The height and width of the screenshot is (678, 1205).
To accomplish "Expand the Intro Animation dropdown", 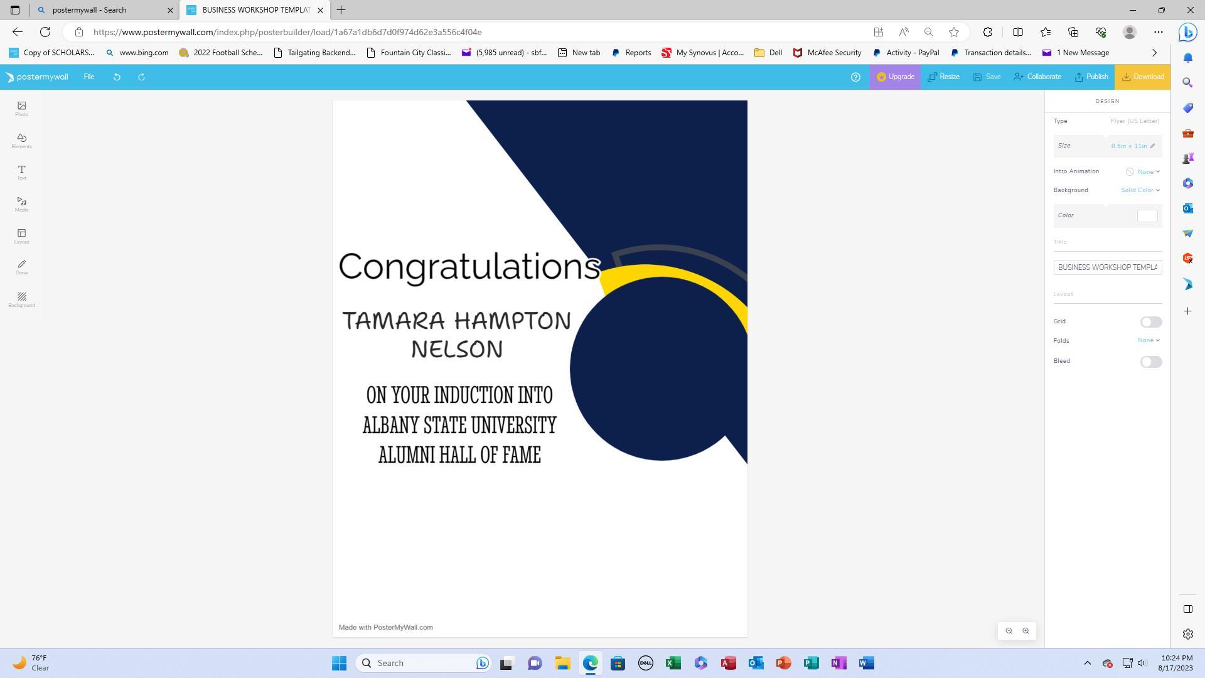I will pos(1148,171).
